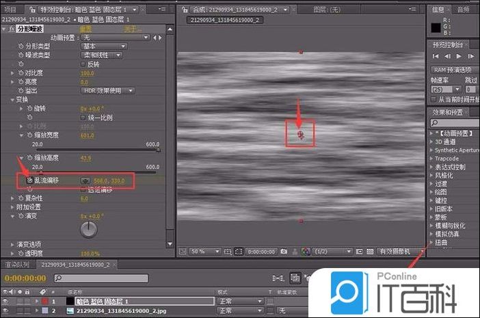
Task: Toggle the 透视偏移 checkbox
Action: [x=83, y=189]
